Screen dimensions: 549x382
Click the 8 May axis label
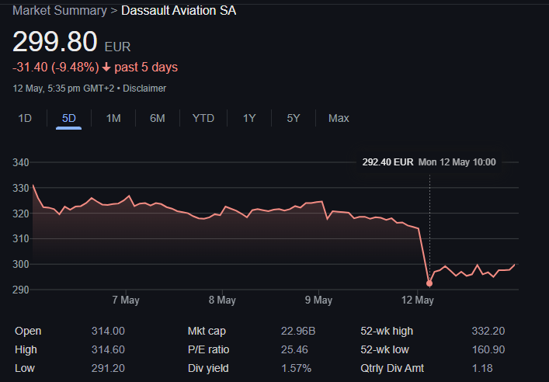(x=222, y=300)
